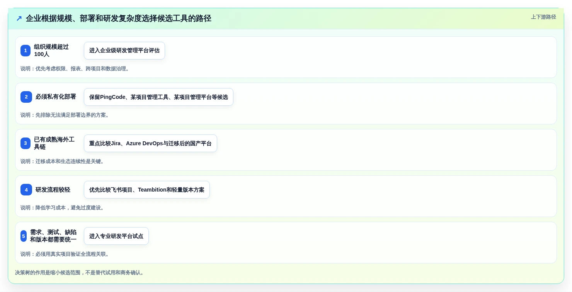Viewport: 572px width, 292px height.
Task: Click step number 5 badge
Action: click(x=24, y=236)
